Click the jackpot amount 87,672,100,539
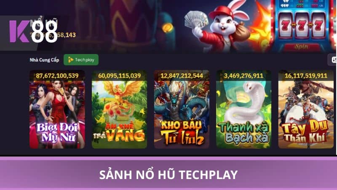 point(57,76)
